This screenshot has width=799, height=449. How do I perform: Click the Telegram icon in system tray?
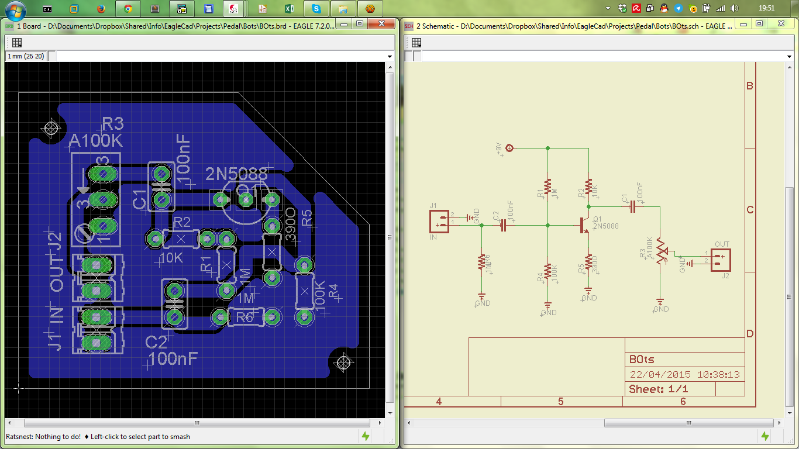coord(679,9)
